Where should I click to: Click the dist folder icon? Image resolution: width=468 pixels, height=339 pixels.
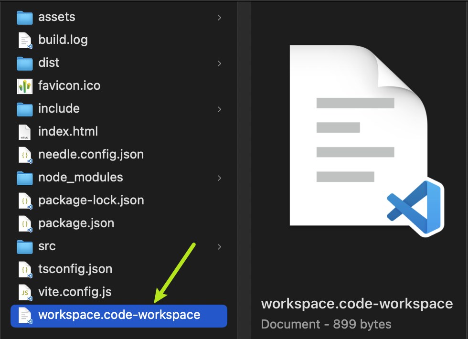click(x=25, y=63)
